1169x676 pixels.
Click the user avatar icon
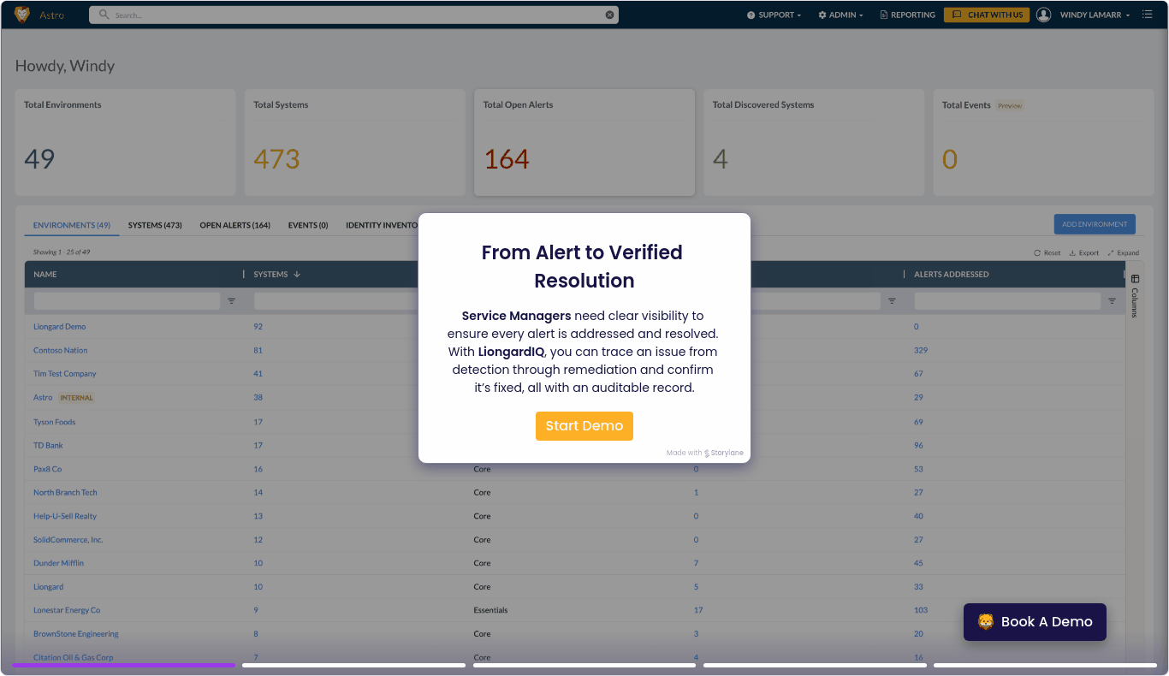click(x=1043, y=15)
